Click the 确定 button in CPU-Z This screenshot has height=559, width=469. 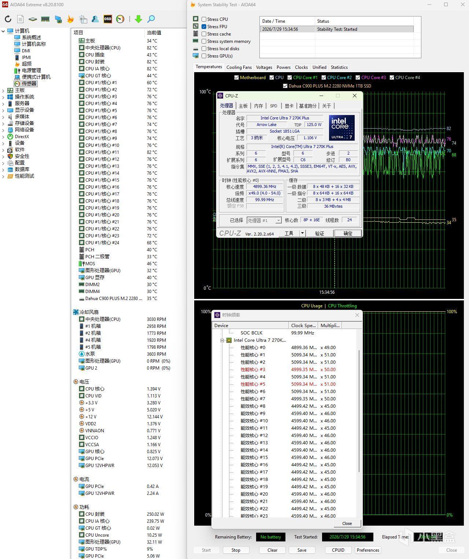click(348, 233)
